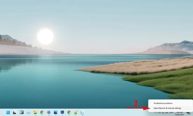Open the clock showing 16/08/2021
Screen dimensions: 193x116
pyautogui.click(x=179, y=114)
